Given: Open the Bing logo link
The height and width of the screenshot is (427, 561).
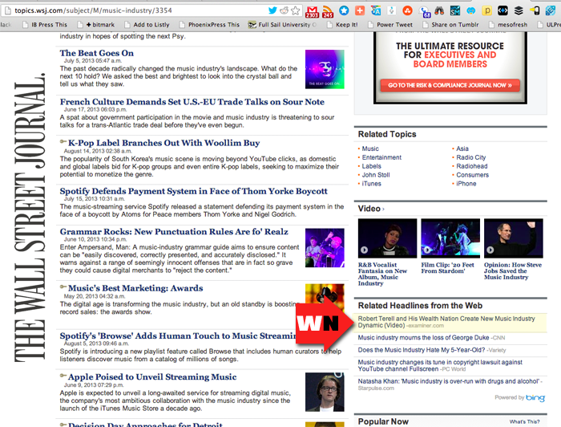Looking at the screenshot, I should 535,397.
